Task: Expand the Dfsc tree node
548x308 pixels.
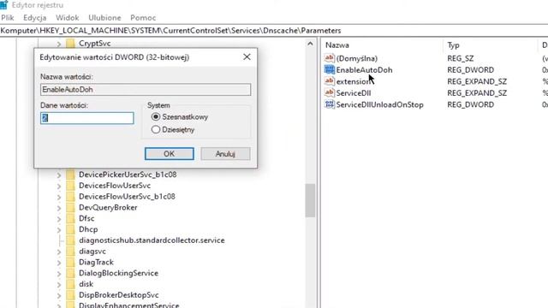Action: [x=59, y=219]
